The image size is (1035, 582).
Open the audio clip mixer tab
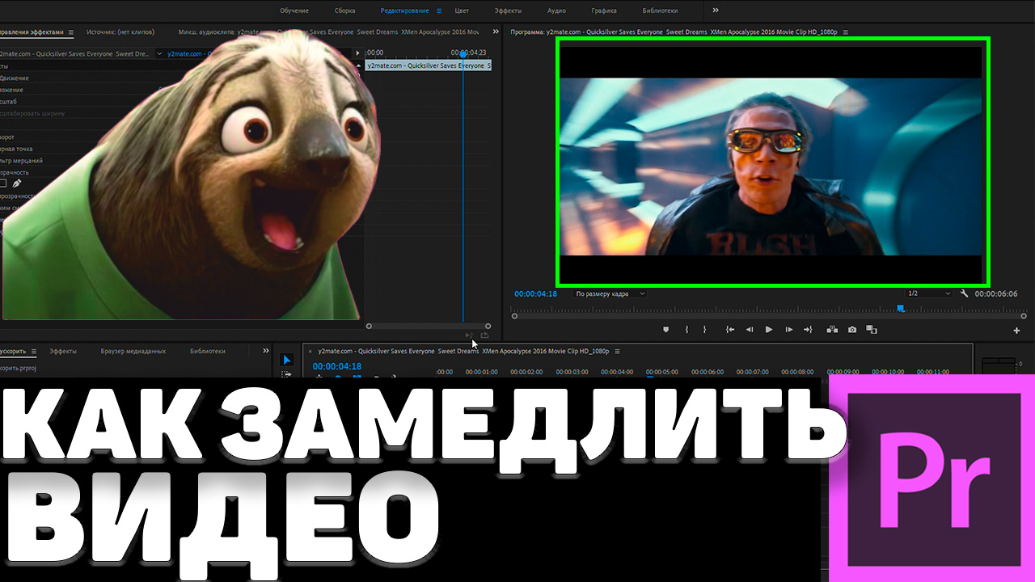click(328, 32)
